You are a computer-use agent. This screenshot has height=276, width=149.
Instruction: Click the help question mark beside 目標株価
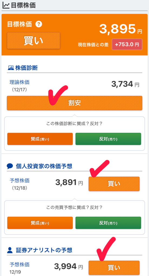click(x=39, y=24)
